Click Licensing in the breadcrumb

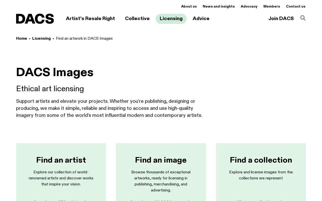(42, 38)
